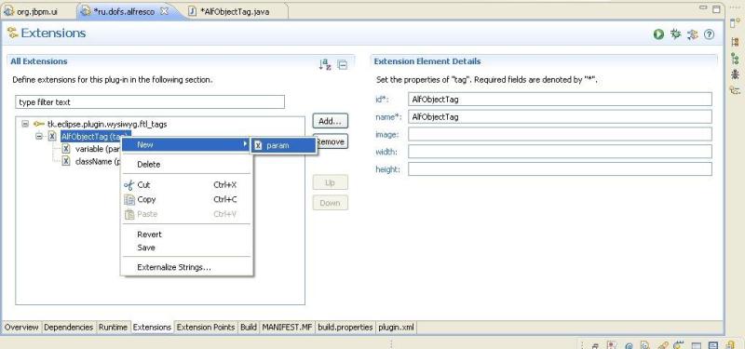Select param in the New submenu
The height and width of the screenshot is (349, 745).
click(284, 146)
